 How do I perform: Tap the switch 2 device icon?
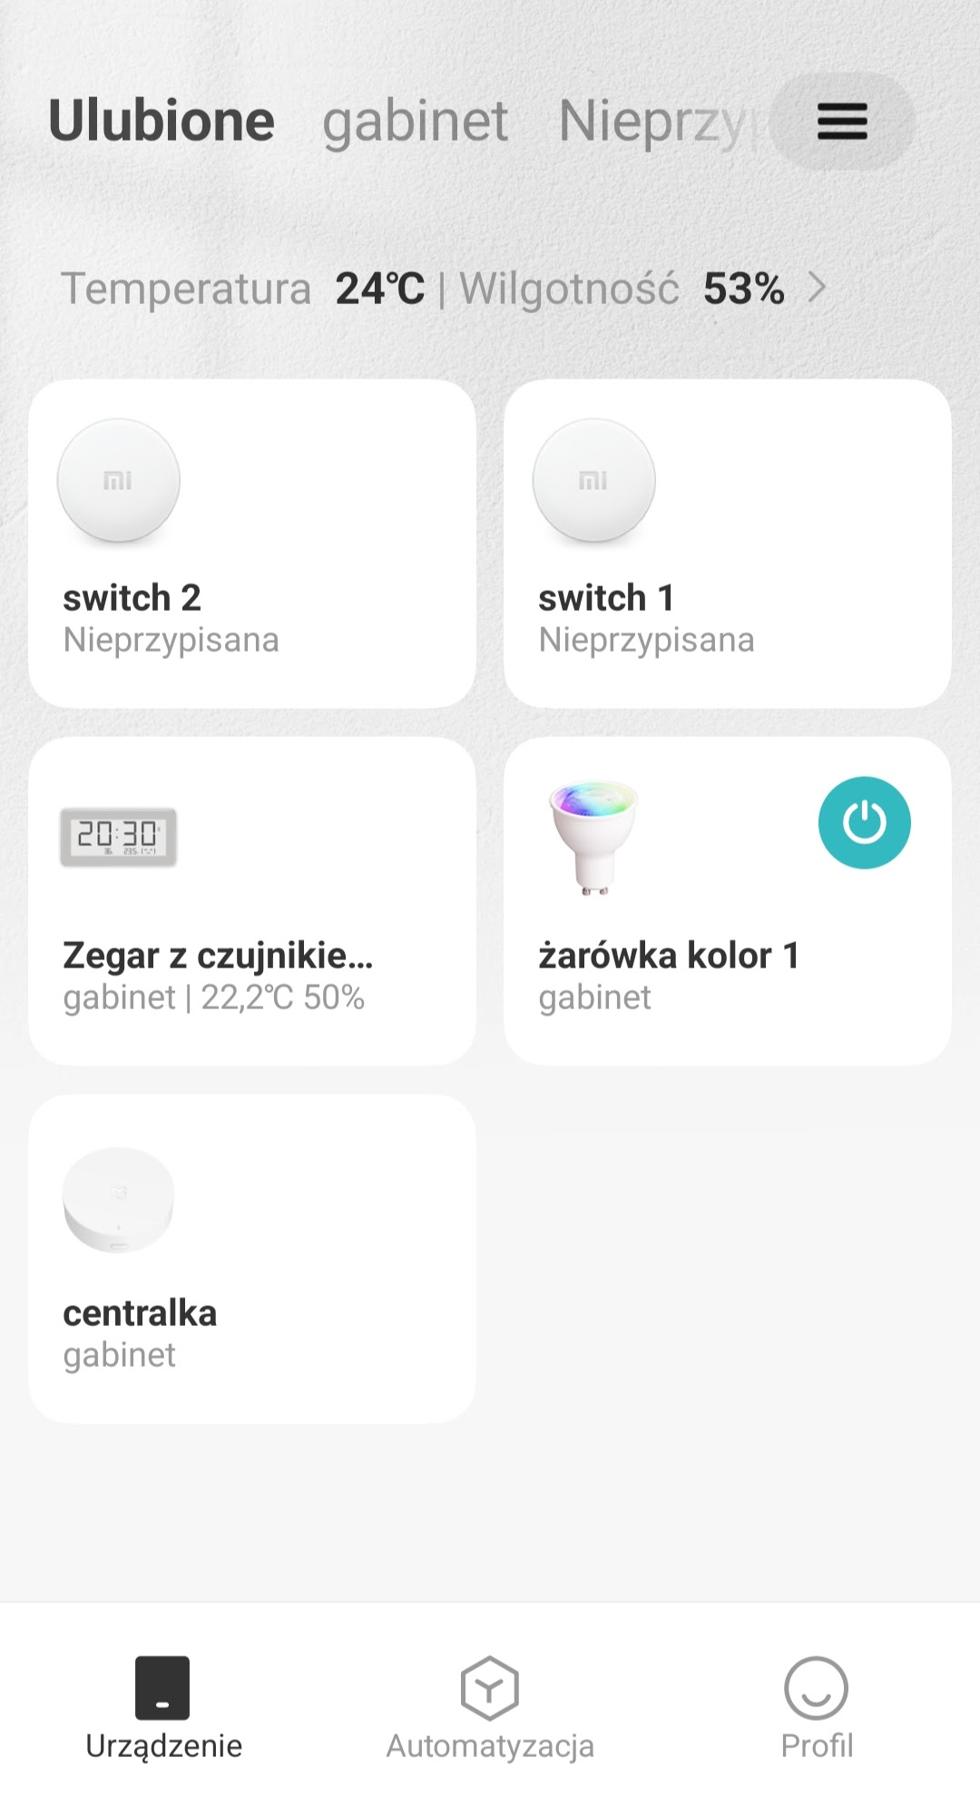click(x=119, y=481)
